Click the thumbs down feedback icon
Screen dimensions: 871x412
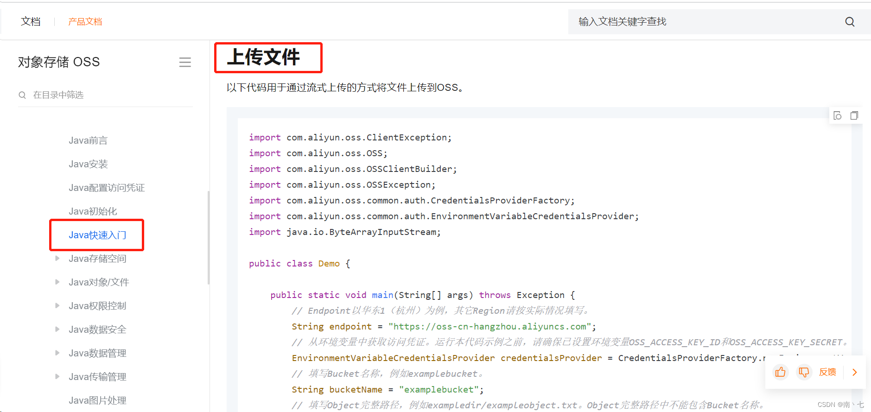click(804, 372)
